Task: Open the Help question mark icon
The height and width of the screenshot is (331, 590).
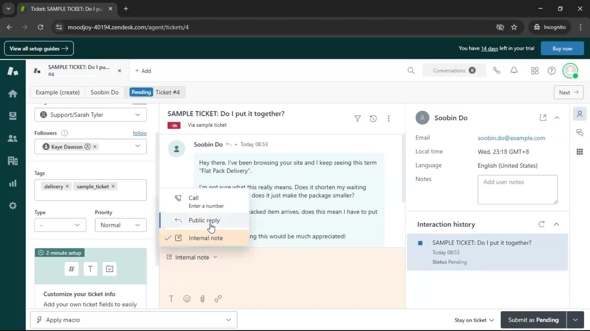Action: [552, 71]
